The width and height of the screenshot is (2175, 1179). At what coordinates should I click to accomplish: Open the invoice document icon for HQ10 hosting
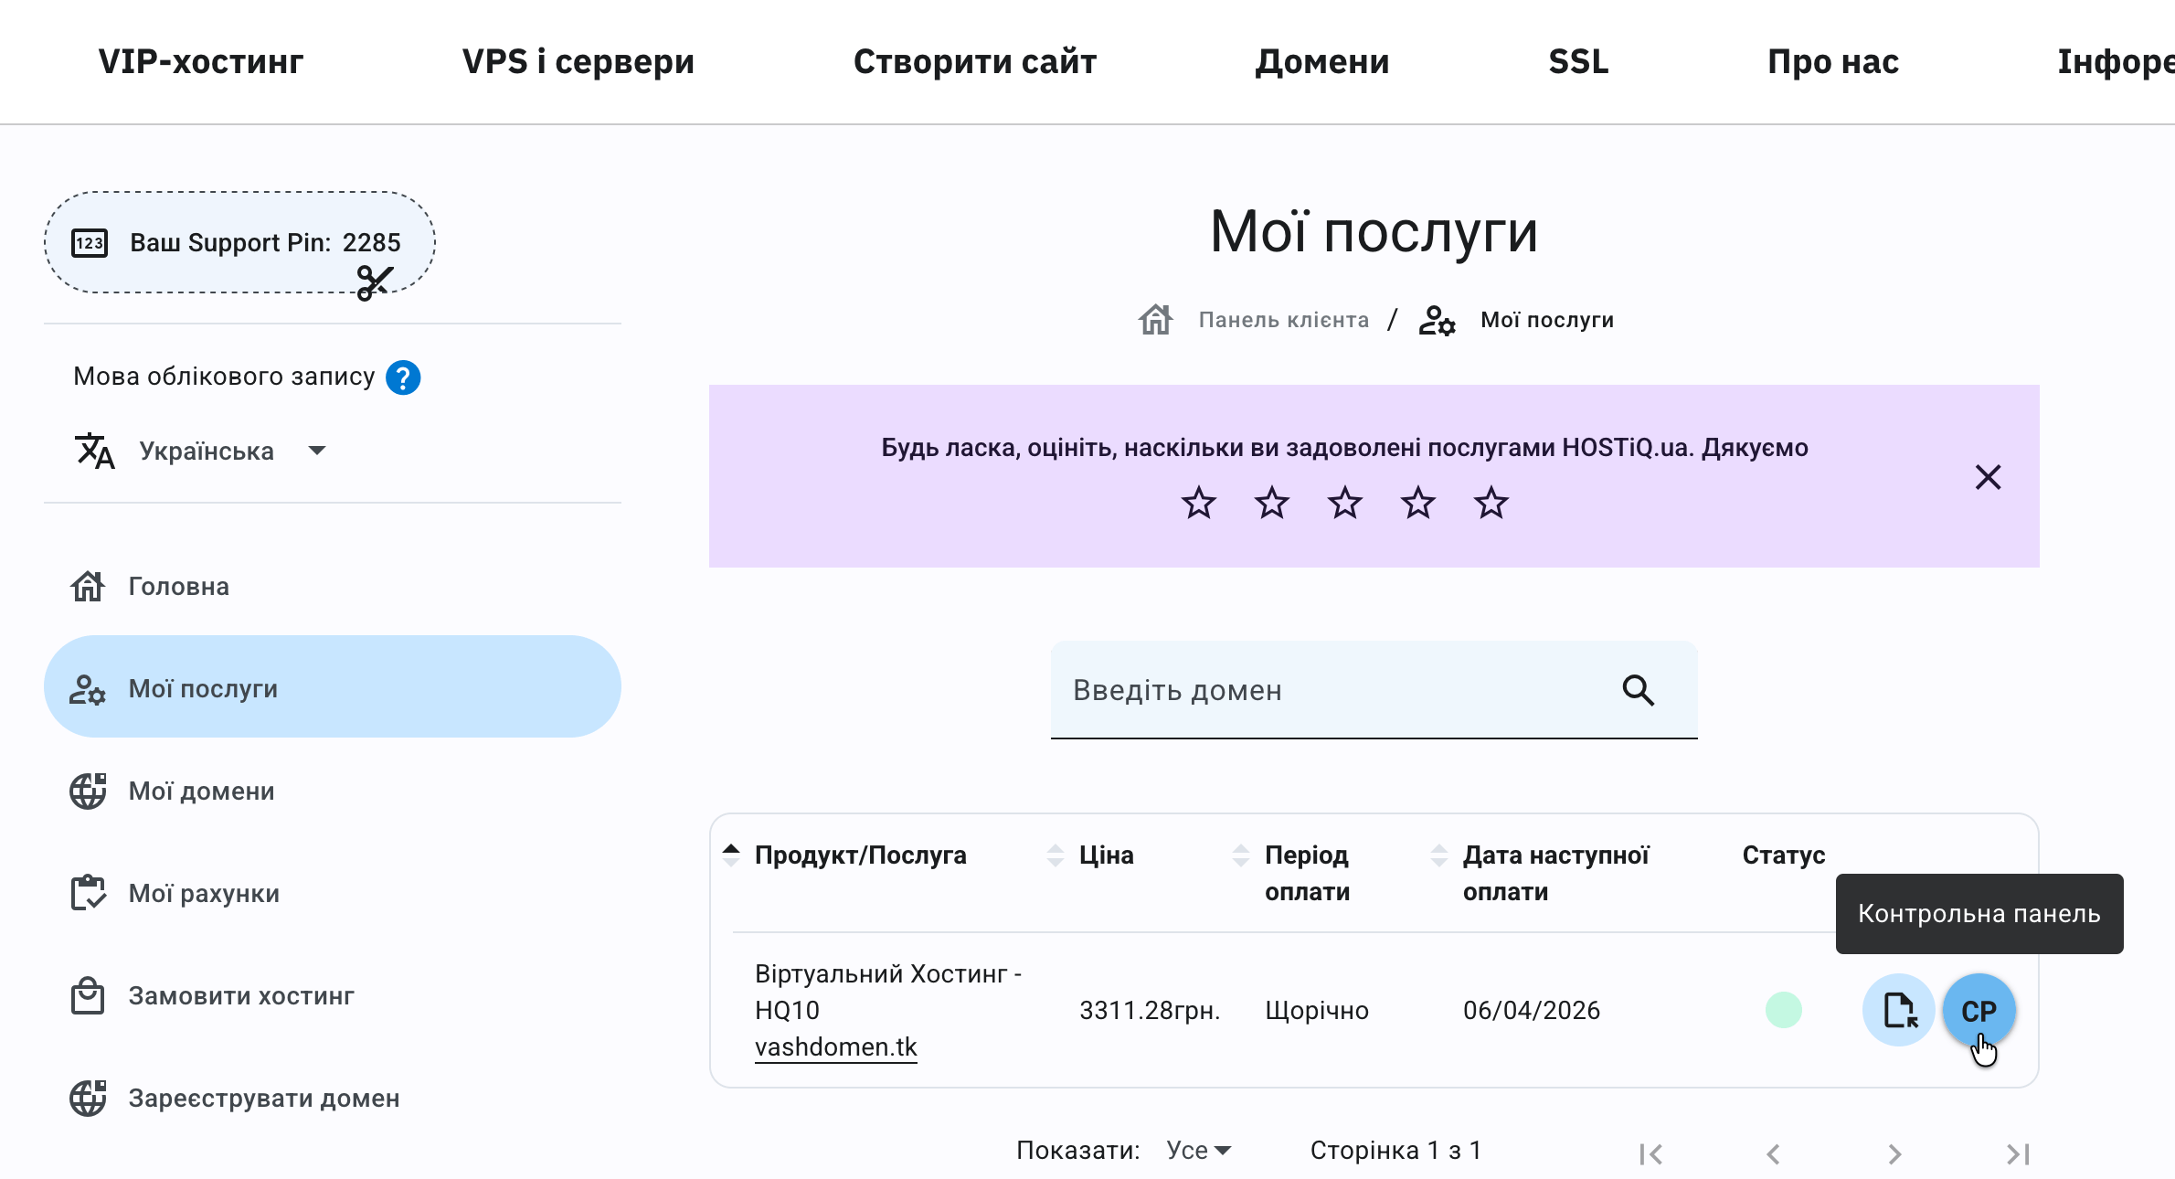tap(1898, 1010)
